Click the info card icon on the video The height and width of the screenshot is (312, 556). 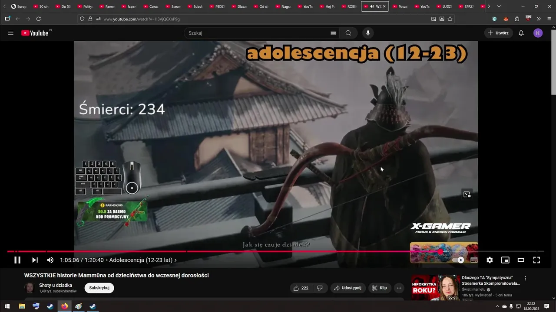467,194
